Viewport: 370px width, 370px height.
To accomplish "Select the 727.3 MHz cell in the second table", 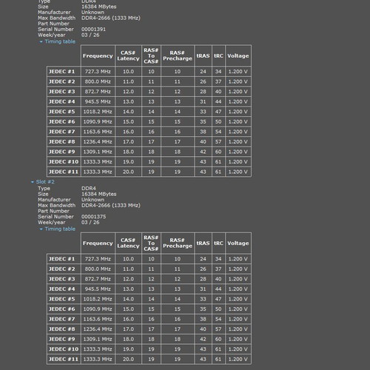I will tap(98, 259).
